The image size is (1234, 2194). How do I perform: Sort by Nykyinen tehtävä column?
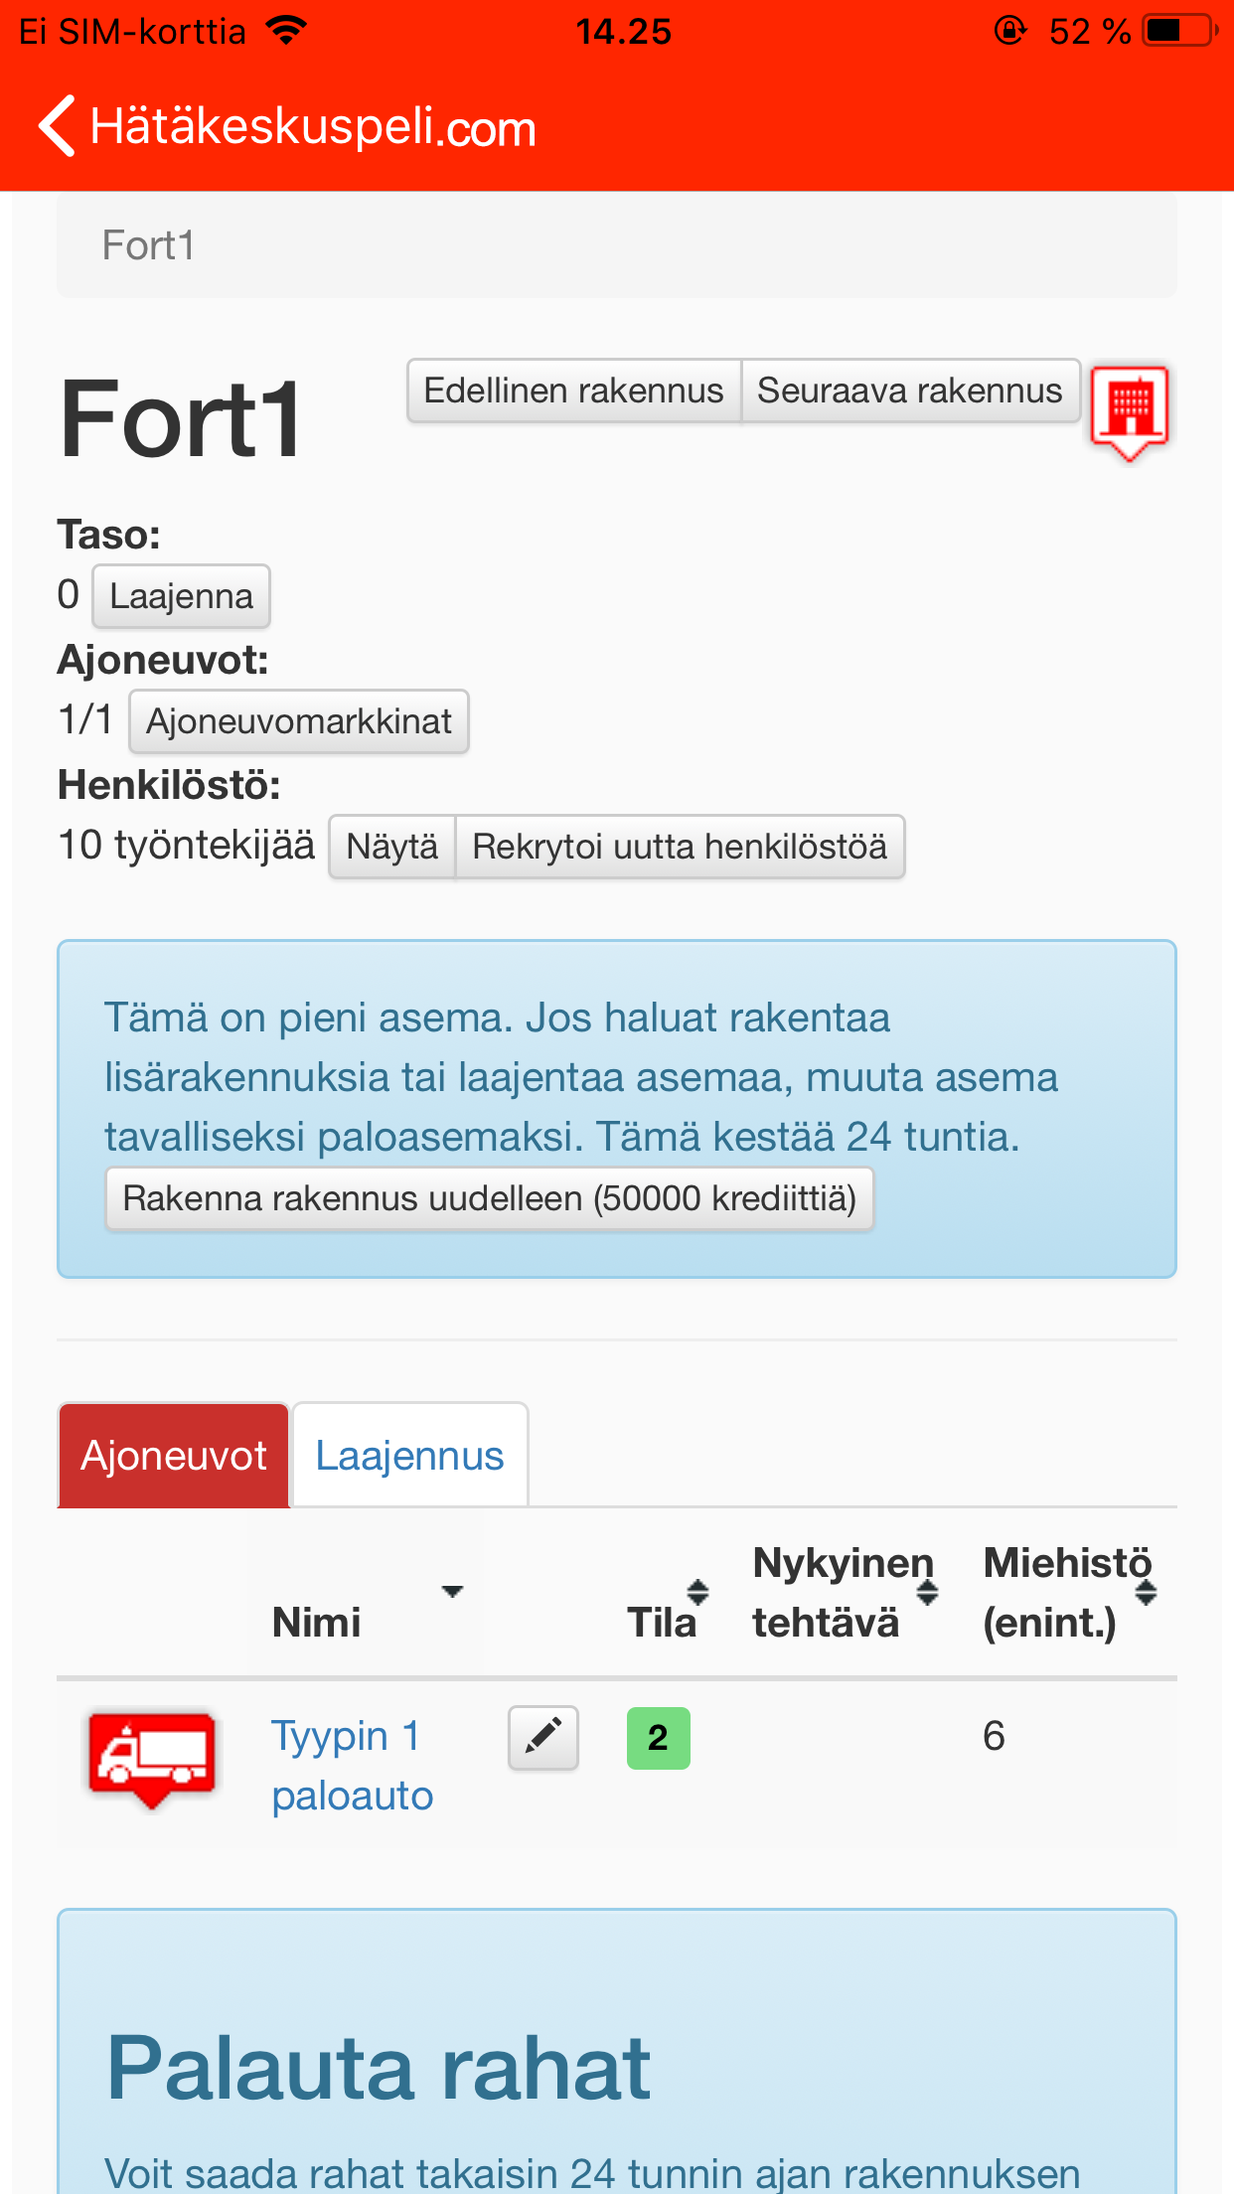pyautogui.click(x=844, y=1593)
